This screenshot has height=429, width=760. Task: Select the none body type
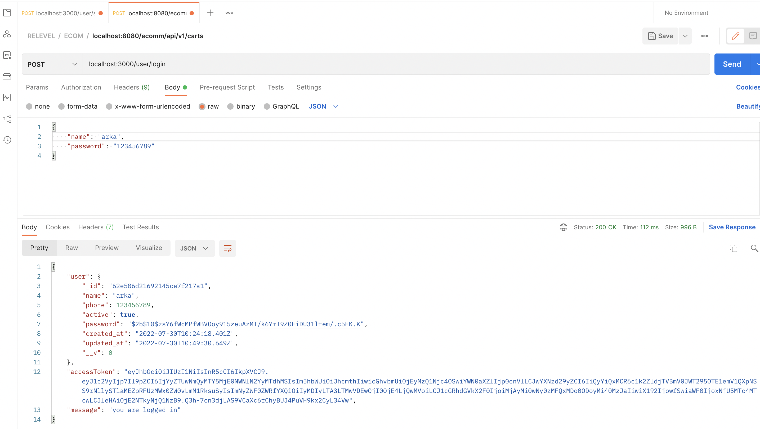coord(38,106)
